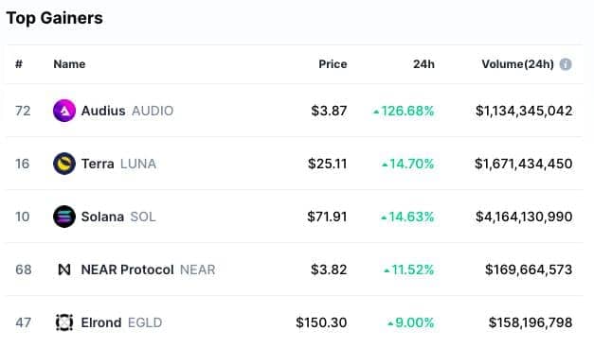
Task: Click the Elrond EGLD logo icon
Action: (x=64, y=322)
